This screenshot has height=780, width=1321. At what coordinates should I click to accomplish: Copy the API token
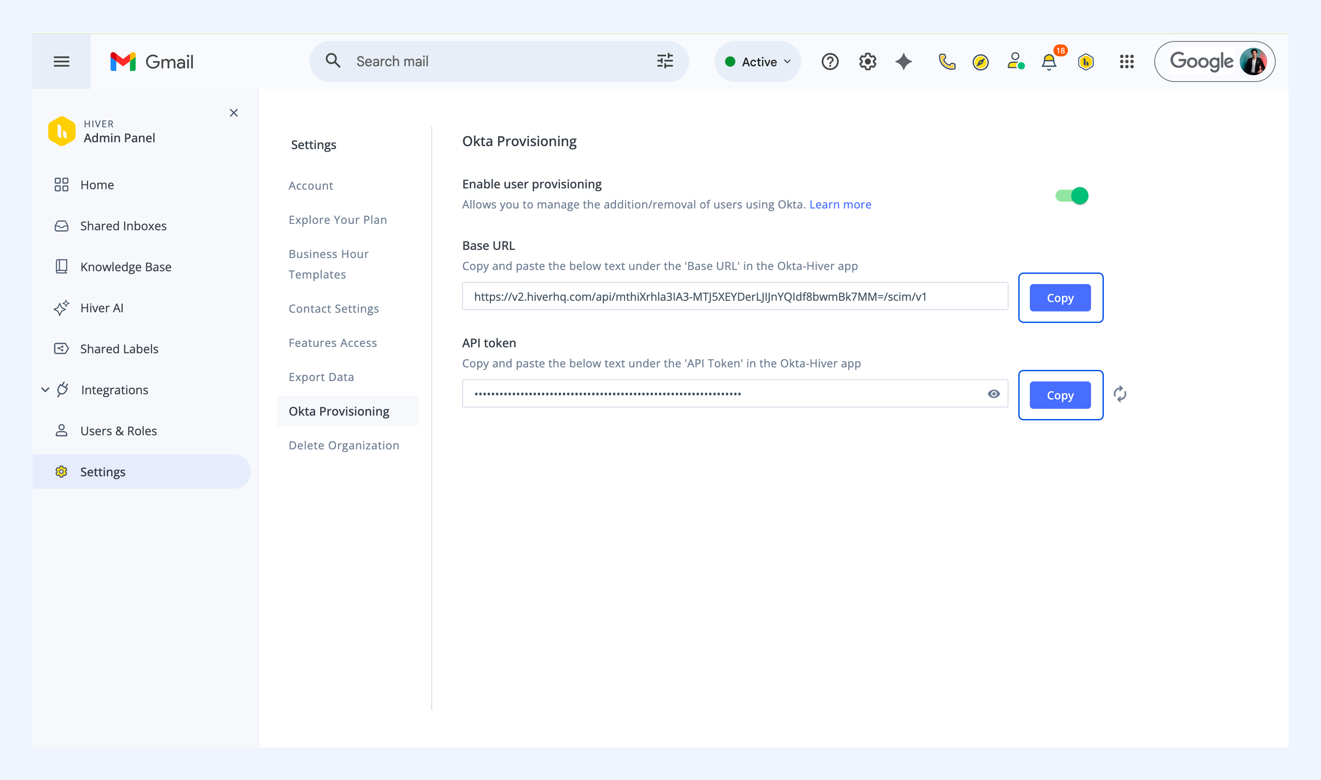click(1060, 395)
